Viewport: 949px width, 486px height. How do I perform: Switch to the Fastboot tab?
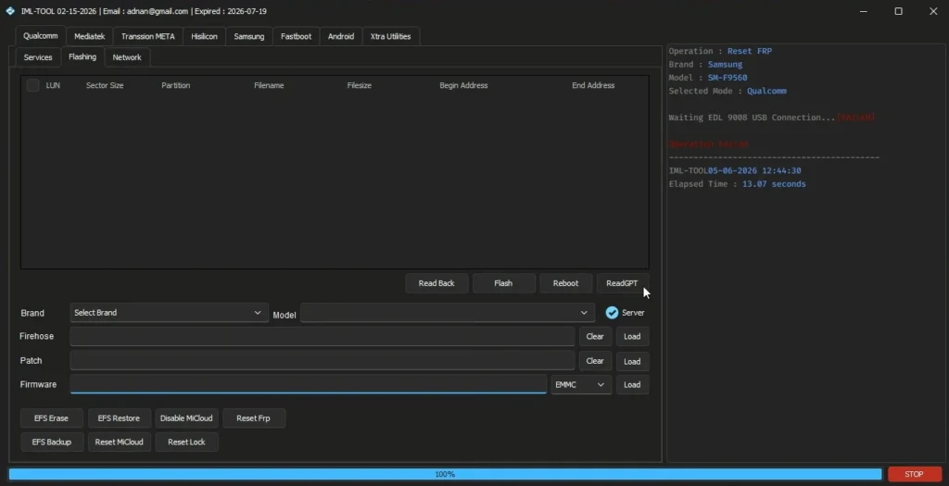pos(296,36)
